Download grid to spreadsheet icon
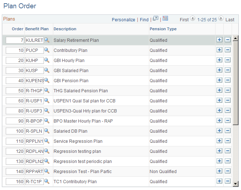Image resolution: width=241 pixels, height=190 pixels. tap(165, 18)
